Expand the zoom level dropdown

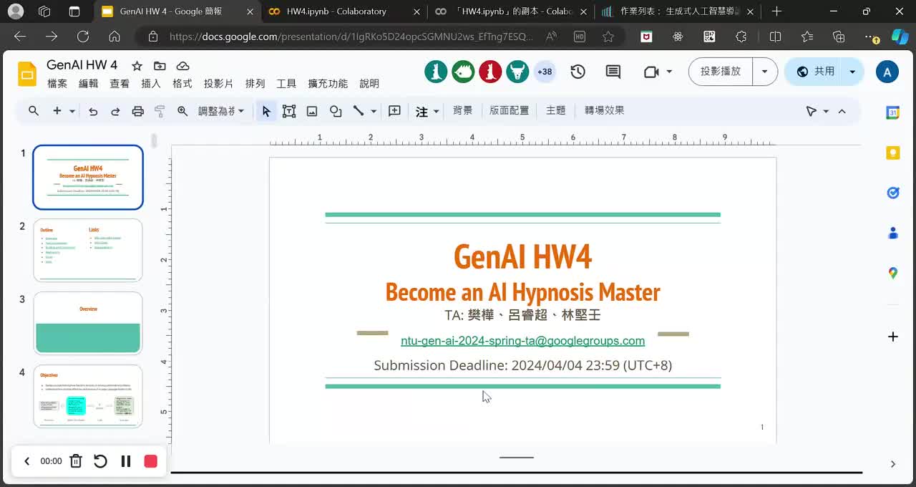(x=241, y=111)
